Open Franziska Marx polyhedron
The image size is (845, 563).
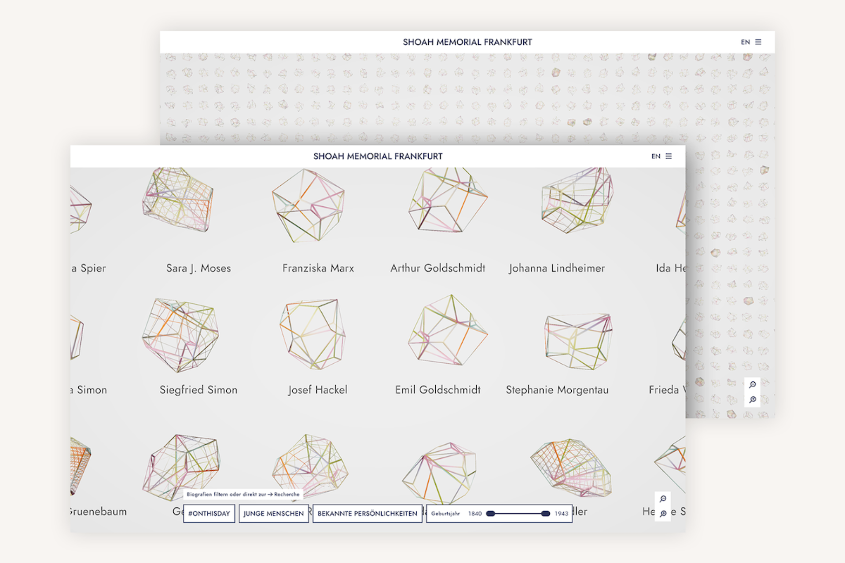tap(309, 206)
